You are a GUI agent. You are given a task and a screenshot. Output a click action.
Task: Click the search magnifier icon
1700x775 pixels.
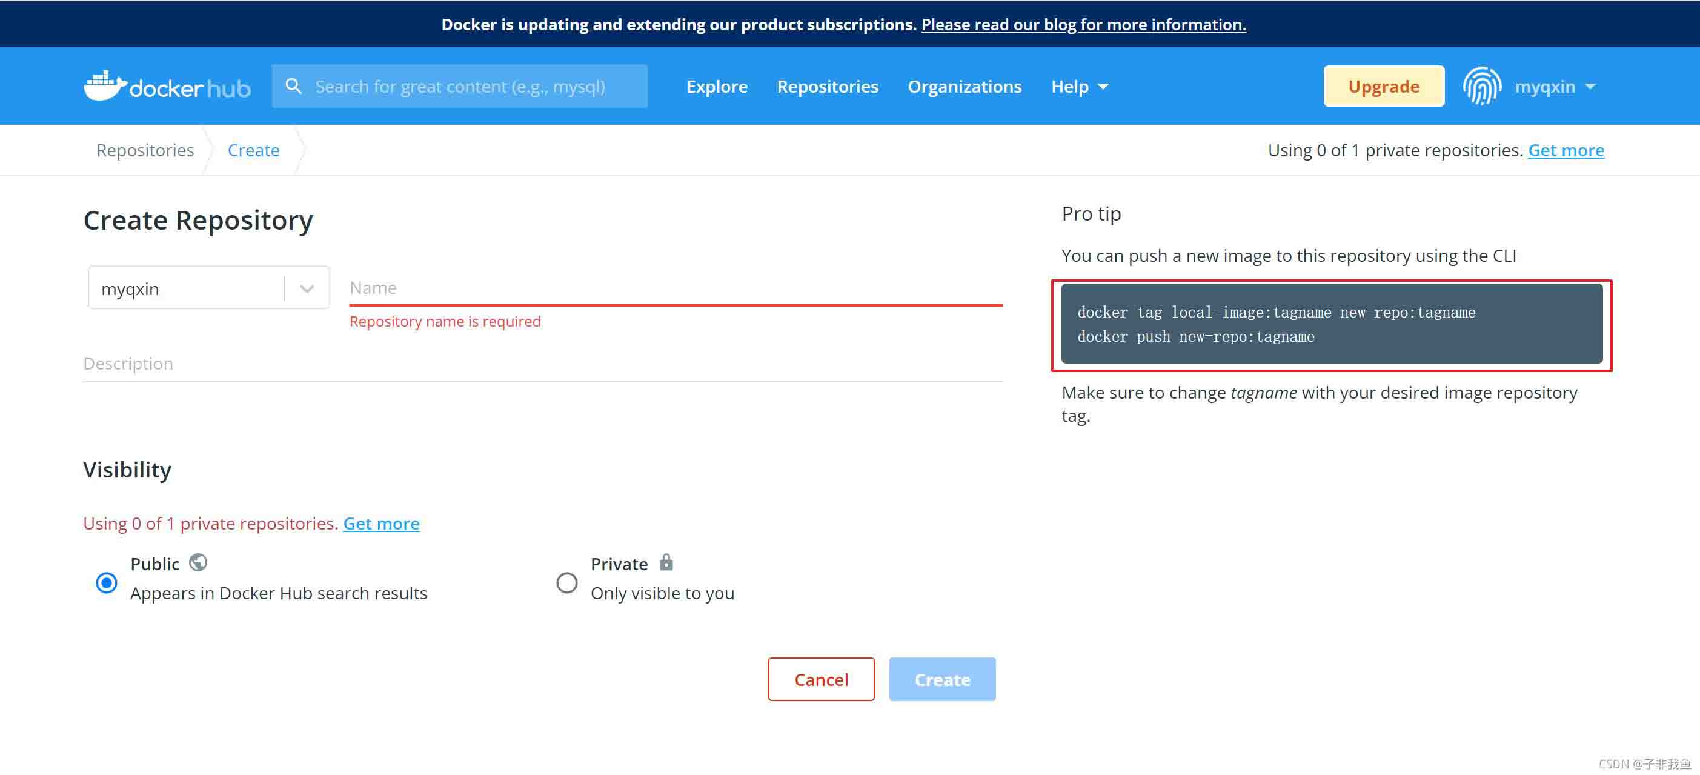click(294, 86)
